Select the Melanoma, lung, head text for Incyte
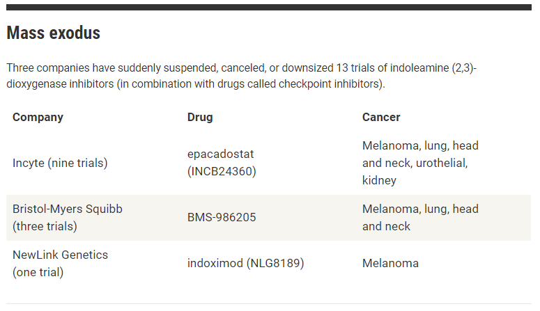Viewport: 540px width, 311px height. [420, 146]
